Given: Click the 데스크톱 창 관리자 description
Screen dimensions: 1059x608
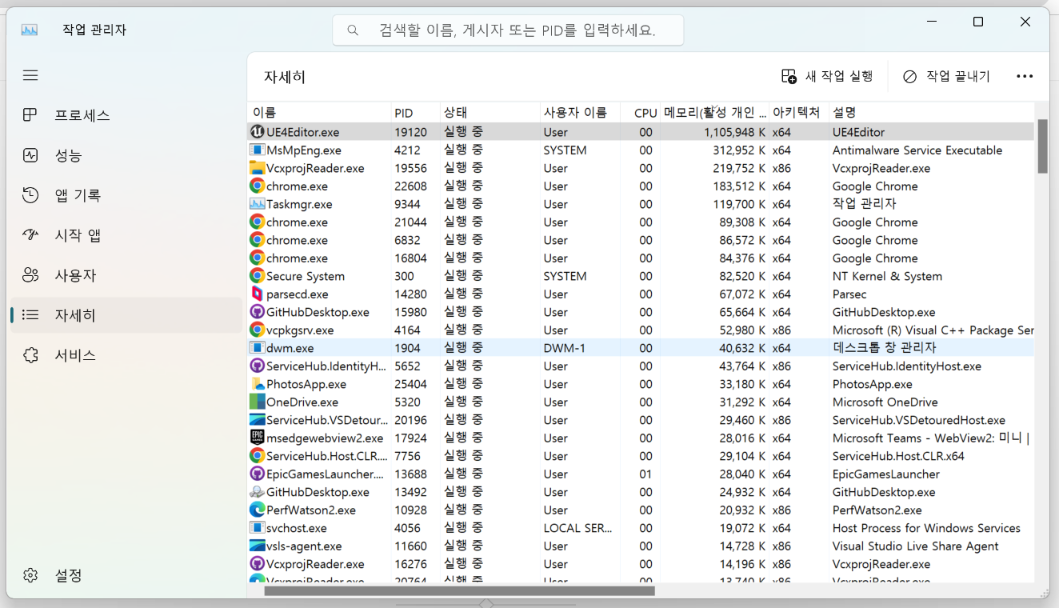Looking at the screenshot, I should pos(884,348).
